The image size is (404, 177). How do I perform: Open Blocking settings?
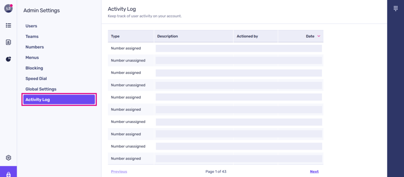[34, 68]
